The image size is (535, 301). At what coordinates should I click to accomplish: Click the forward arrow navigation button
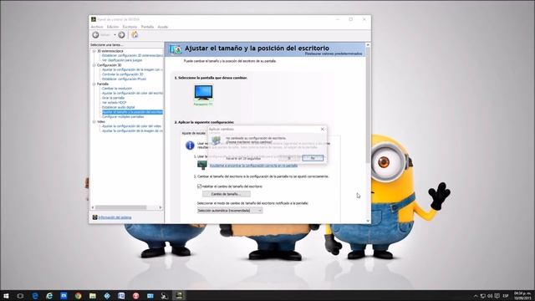121,35
